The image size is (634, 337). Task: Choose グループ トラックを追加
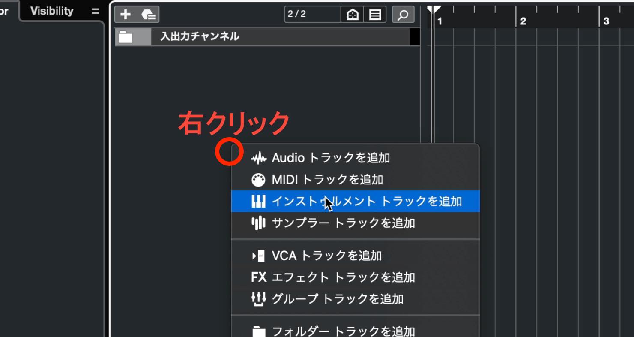point(355,299)
